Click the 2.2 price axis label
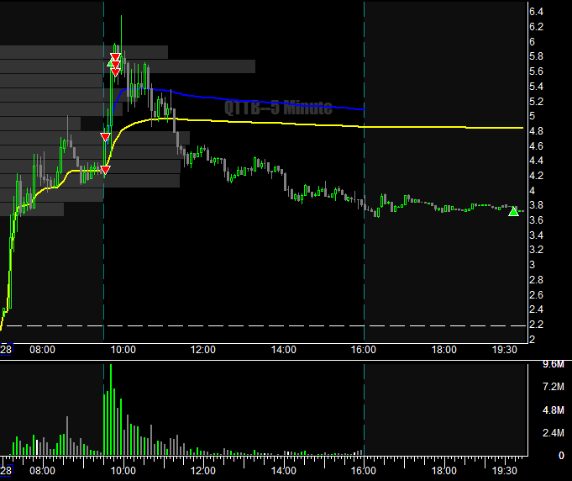This screenshot has width=572, height=481. pyautogui.click(x=536, y=325)
